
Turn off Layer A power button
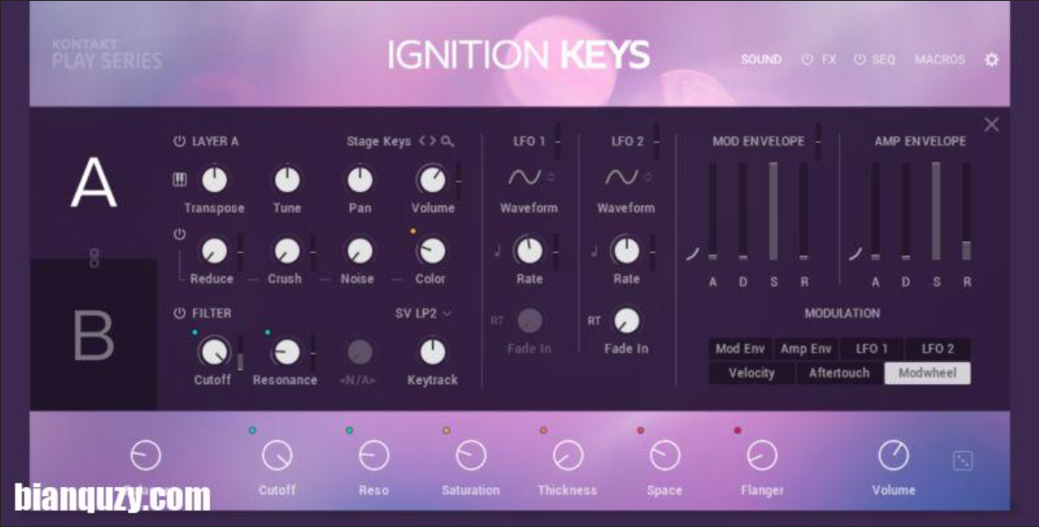[x=179, y=141]
